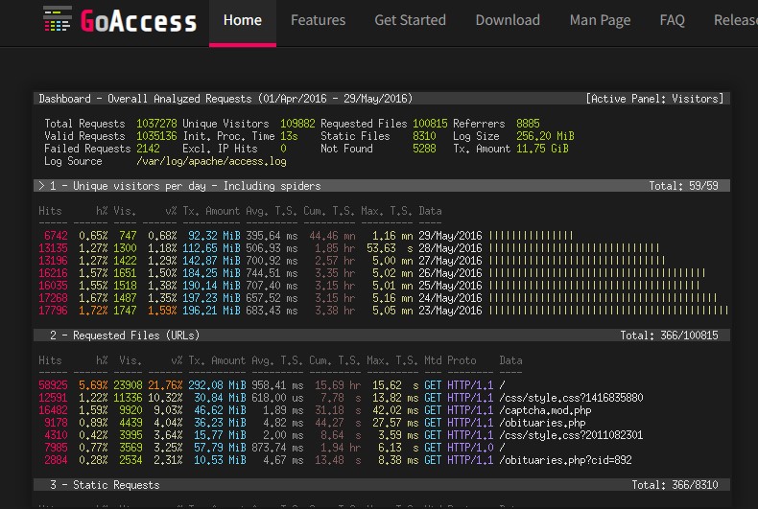Select the 3 - Static Requests panel header
Viewport: 758px width, 509px height.
[x=382, y=485]
